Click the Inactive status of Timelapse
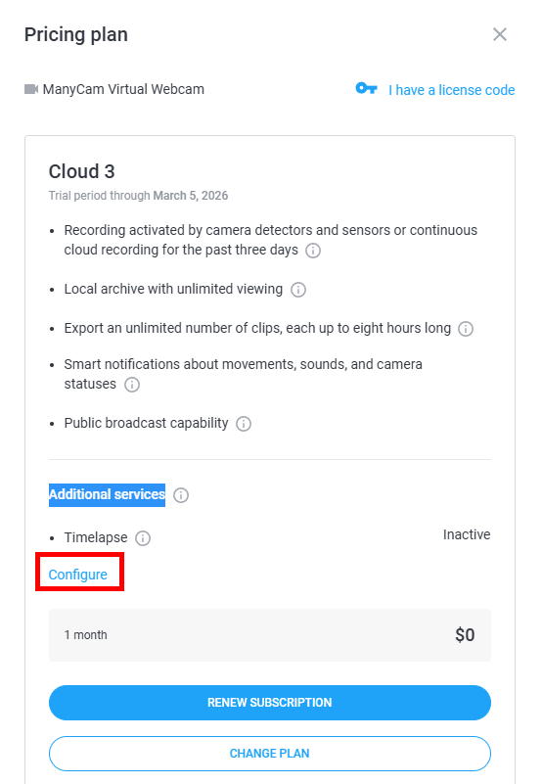 [x=467, y=534]
